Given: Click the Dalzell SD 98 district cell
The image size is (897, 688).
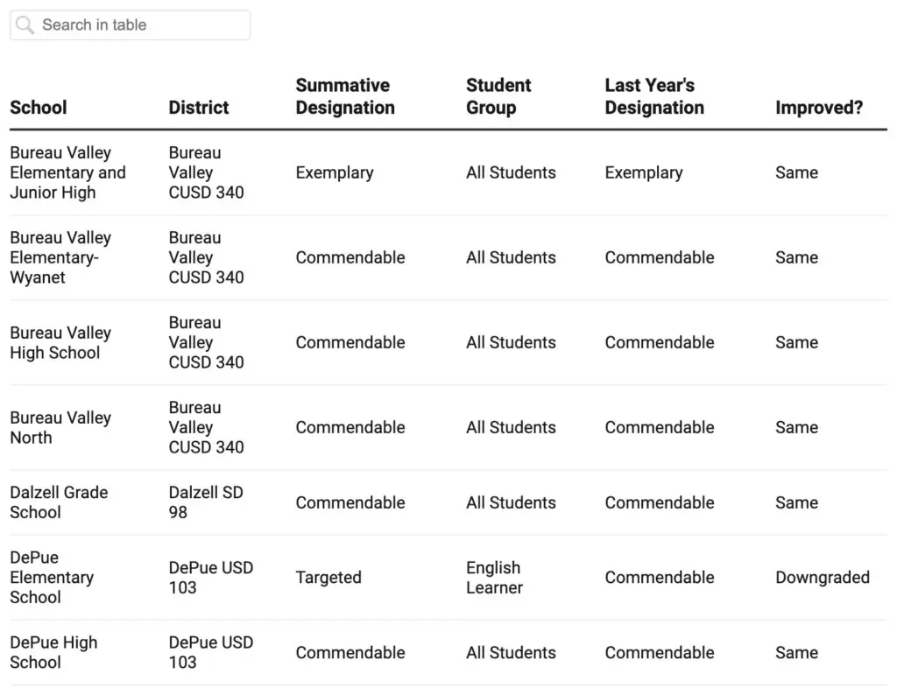Looking at the screenshot, I should click(206, 502).
